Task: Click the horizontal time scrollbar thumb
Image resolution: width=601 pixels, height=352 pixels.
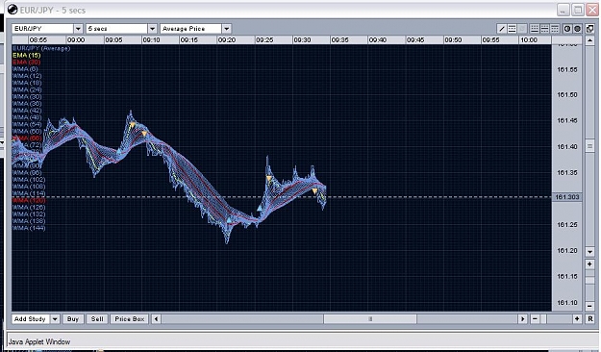Action: tap(370, 319)
